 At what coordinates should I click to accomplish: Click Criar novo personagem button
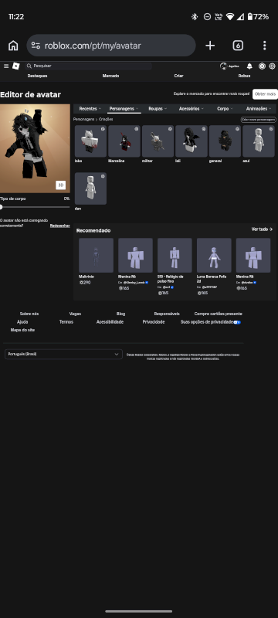coord(259,120)
